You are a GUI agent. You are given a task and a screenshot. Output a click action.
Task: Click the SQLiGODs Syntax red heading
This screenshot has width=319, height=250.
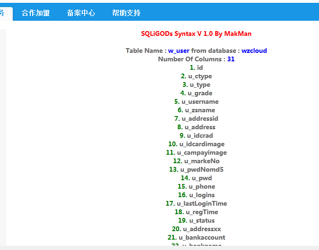tap(196, 33)
